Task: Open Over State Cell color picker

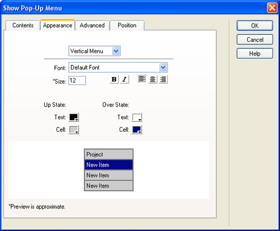Action: click(137, 130)
